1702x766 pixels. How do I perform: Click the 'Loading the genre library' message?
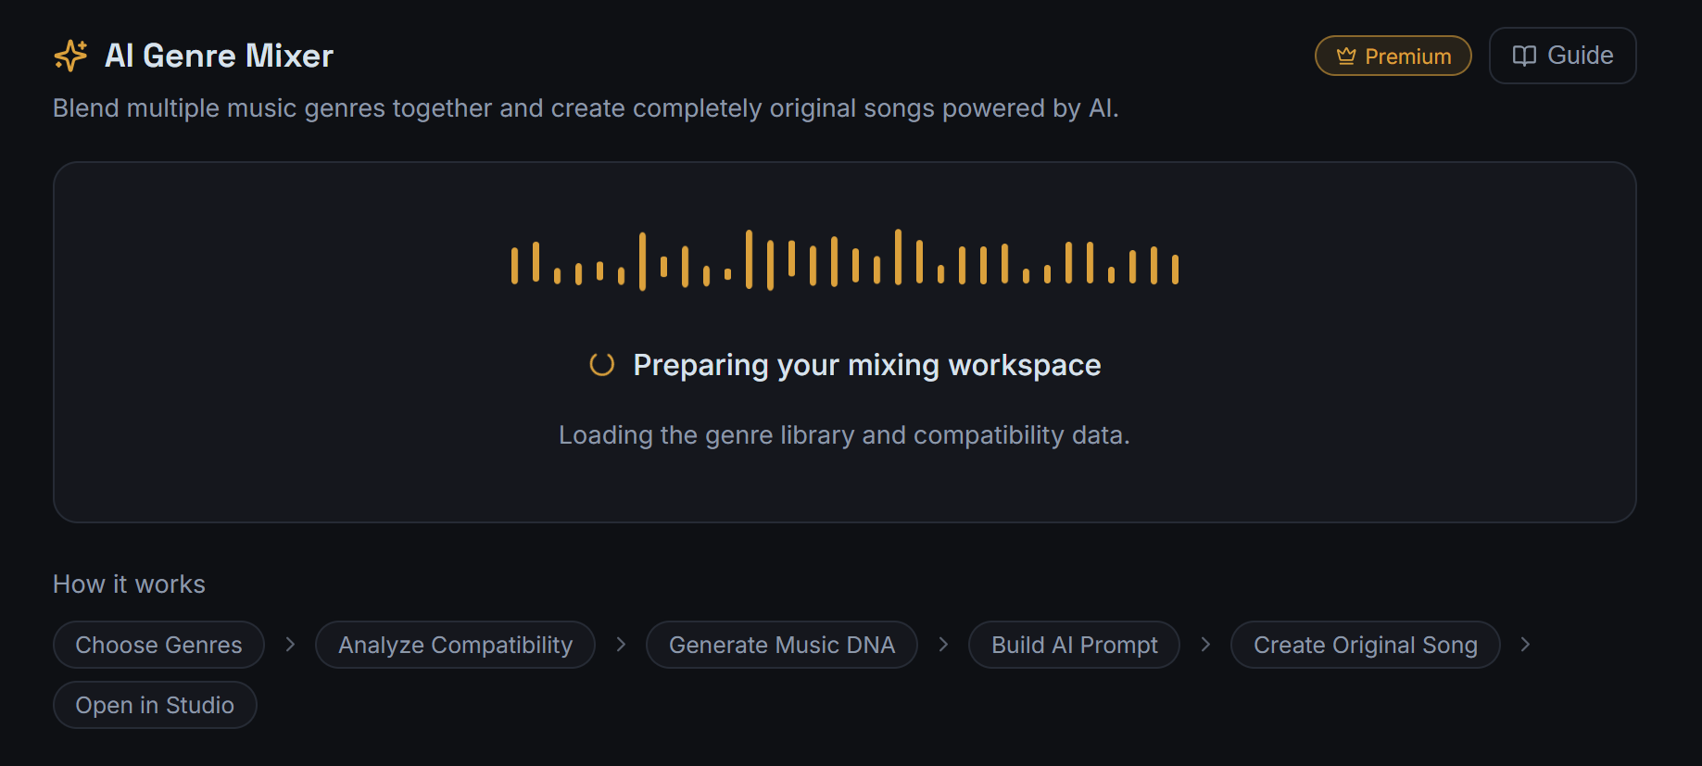coord(844,434)
